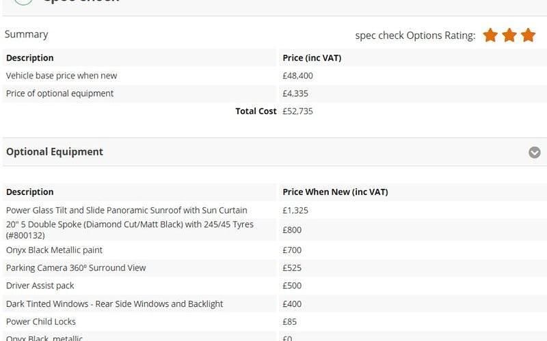
Task: Click the Price of optional equipment row
Action: [x=273, y=93]
